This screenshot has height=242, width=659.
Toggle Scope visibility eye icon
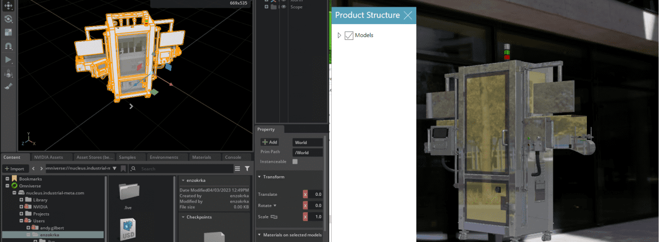point(284,7)
